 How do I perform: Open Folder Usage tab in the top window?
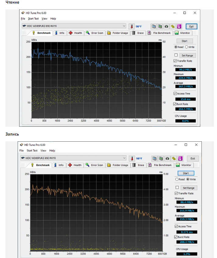pyautogui.click(x=118, y=33)
